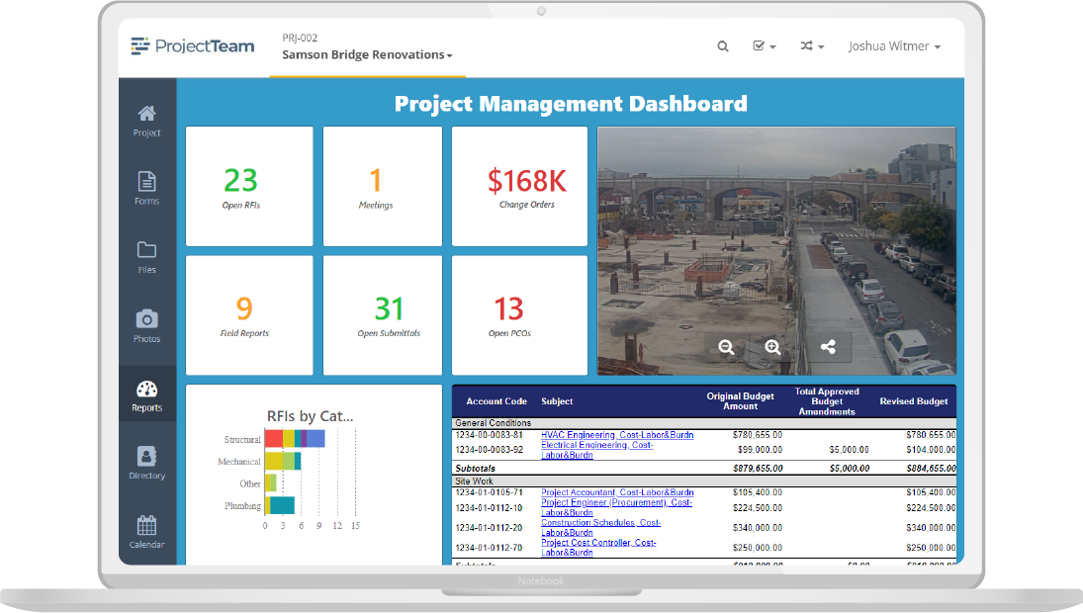Open the 31 Open Submittals card

click(x=382, y=315)
